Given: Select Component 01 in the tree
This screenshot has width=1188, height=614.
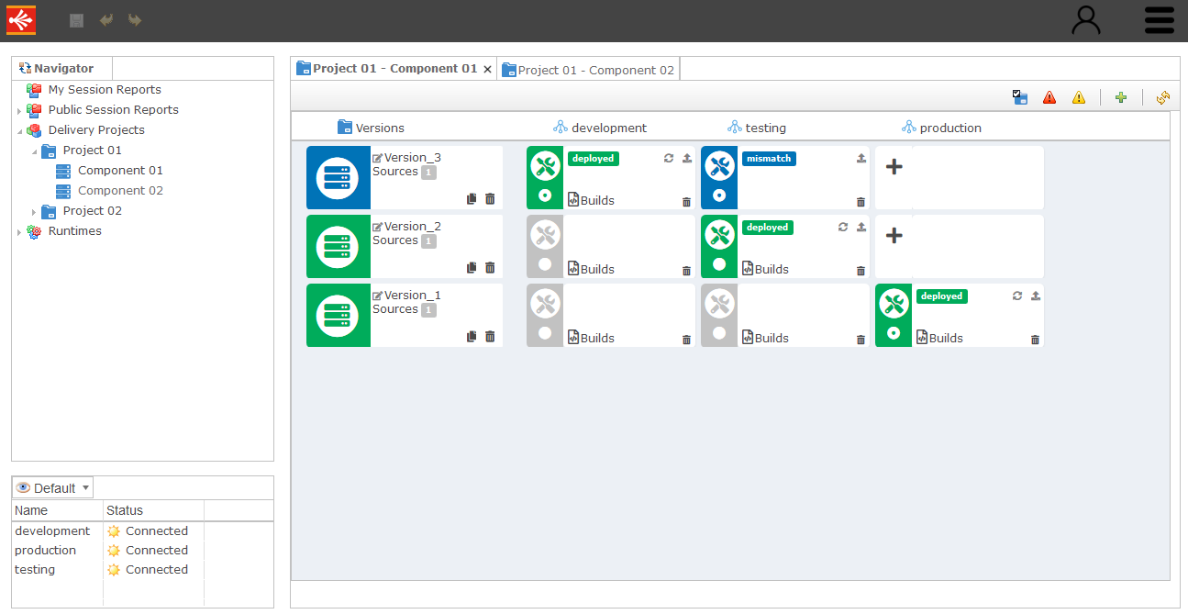Looking at the screenshot, I should (120, 170).
